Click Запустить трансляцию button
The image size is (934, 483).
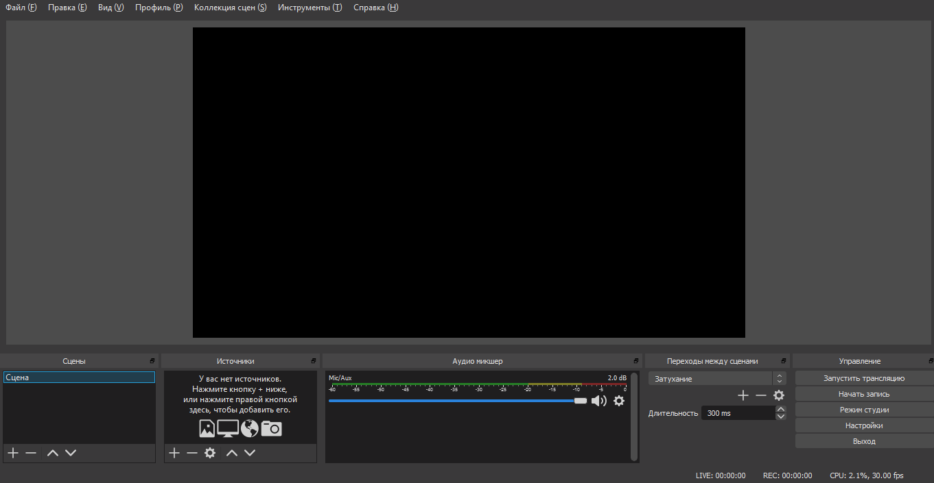click(x=864, y=378)
